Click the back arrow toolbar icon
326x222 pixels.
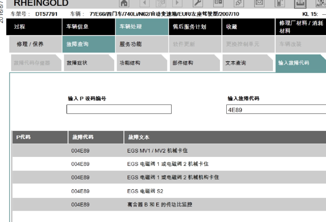pyautogui.click(x=145, y=3)
